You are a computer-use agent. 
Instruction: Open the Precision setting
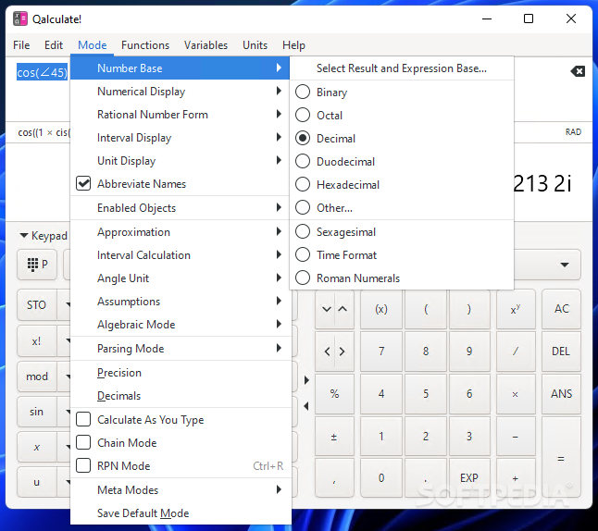click(180, 373)
